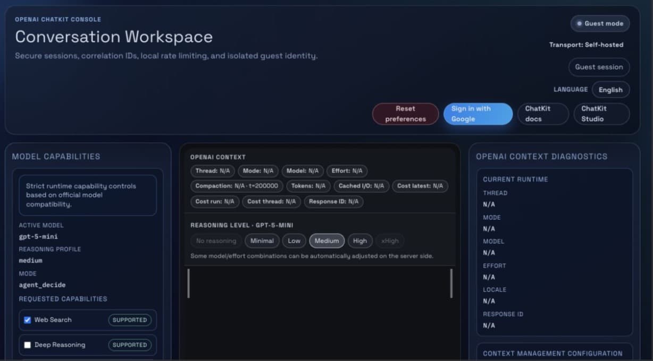
Task: Click OPENAI CONTEXT DIAGNOSTICS panel title
Action: (x=541, y=157)
